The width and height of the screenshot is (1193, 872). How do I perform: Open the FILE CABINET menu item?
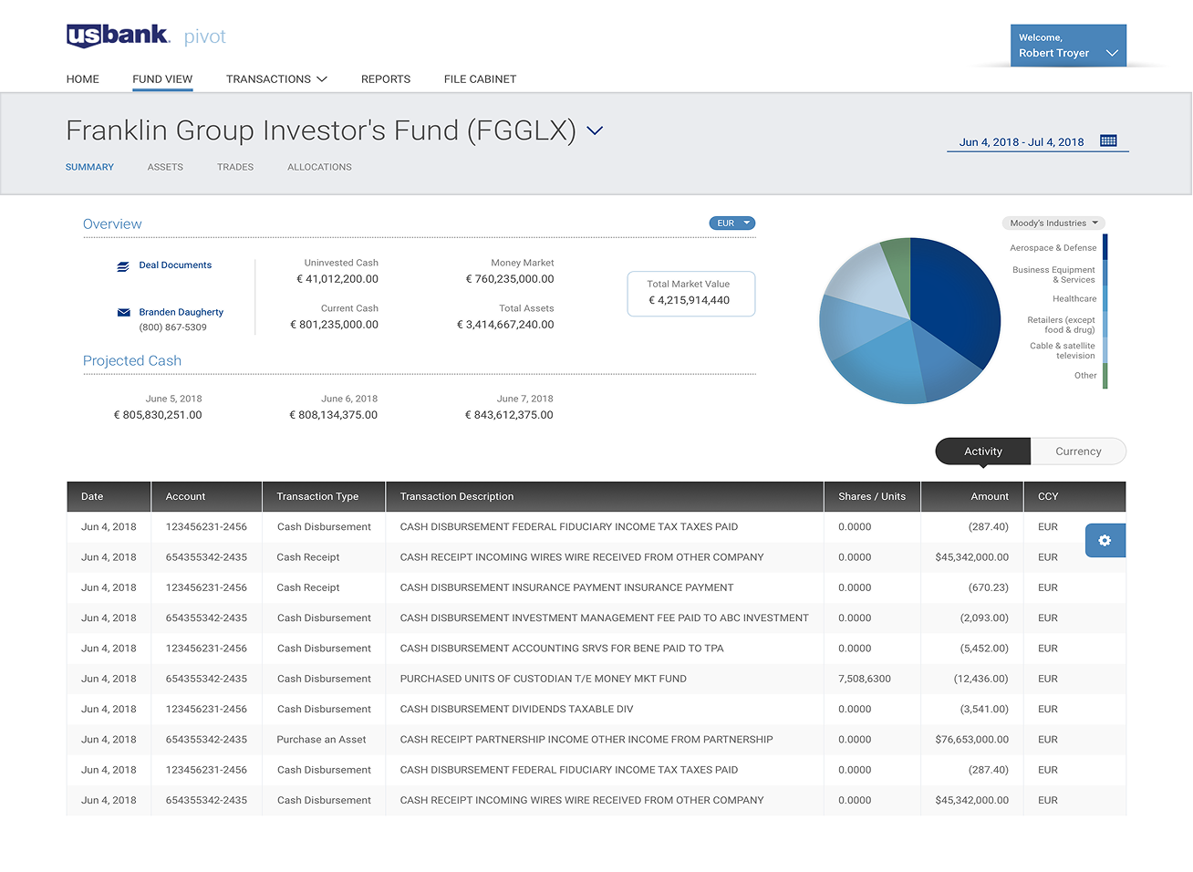pyautogui.click(x=480, y=79)
